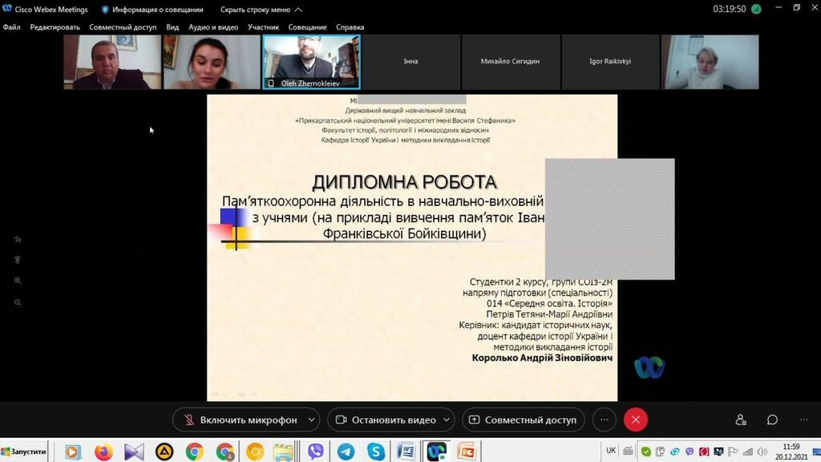Open the chat panel icon
The image size is (821, 462).
click(x=772, y=419)
